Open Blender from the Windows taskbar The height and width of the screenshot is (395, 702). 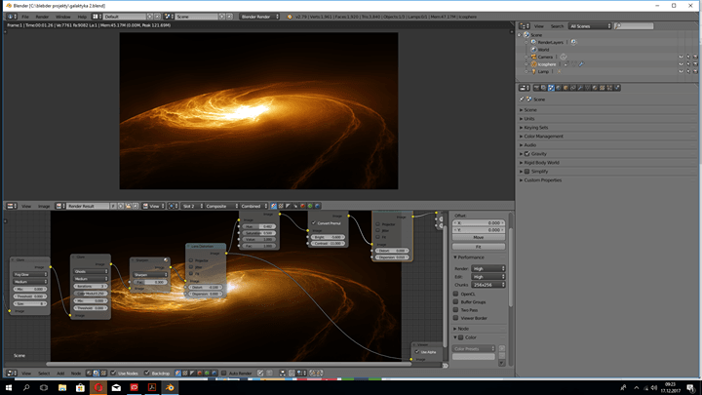coord(170,387)
